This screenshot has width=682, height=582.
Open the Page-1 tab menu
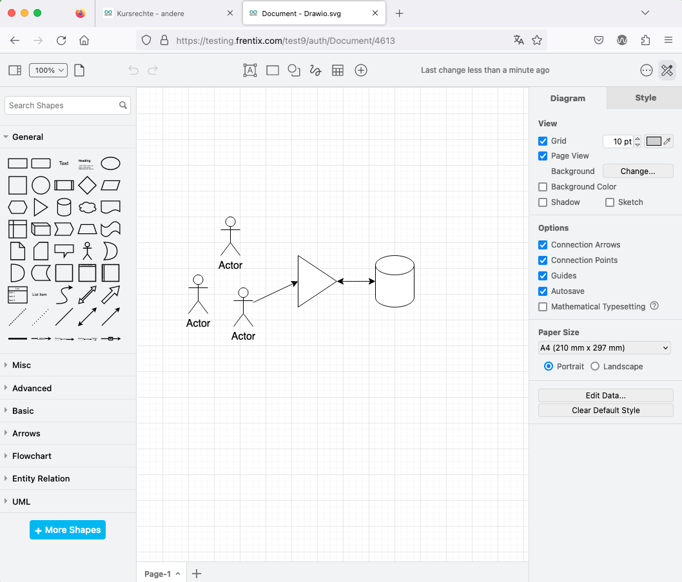(176, 573)
